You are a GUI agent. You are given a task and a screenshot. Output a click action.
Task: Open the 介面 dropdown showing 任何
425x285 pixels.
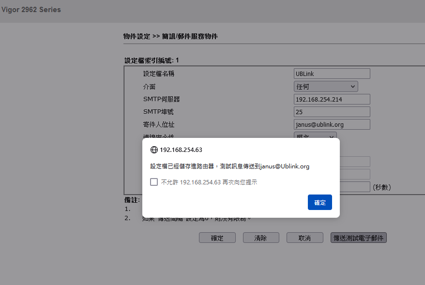325,87
